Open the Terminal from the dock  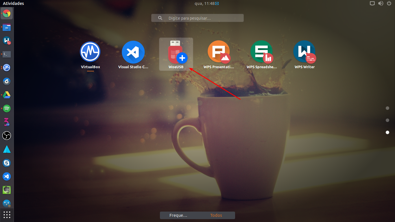pyautogui.click(x=7, y=54)
